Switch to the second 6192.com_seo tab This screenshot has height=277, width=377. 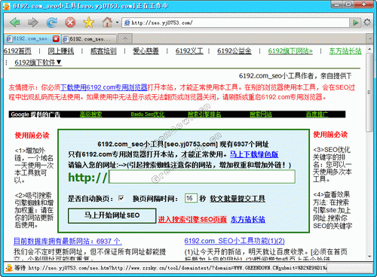point(89,39)
